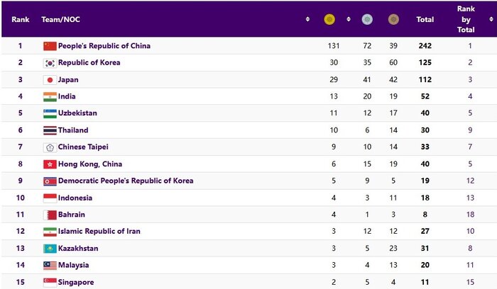The width and height of the screenshot is (497, 289).
Task: Click the gold medal column icon
Action: click(329, 20)
